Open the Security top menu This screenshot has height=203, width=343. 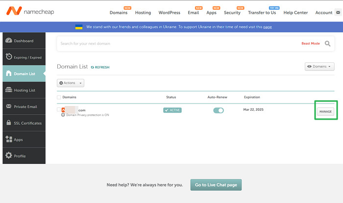click(232, 13)
